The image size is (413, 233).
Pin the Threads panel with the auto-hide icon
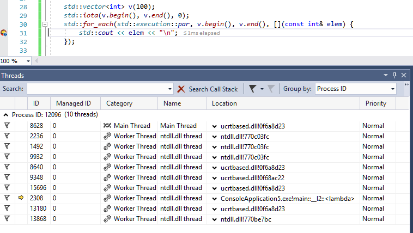point(394,75)
